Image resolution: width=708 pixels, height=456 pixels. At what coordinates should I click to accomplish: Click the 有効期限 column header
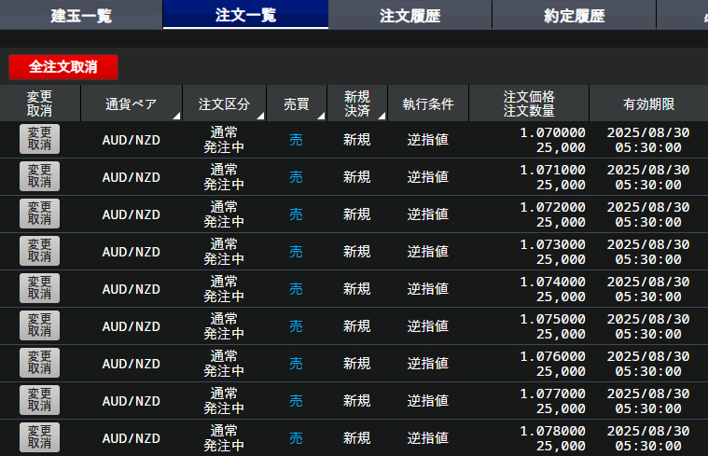coord(649,104)
